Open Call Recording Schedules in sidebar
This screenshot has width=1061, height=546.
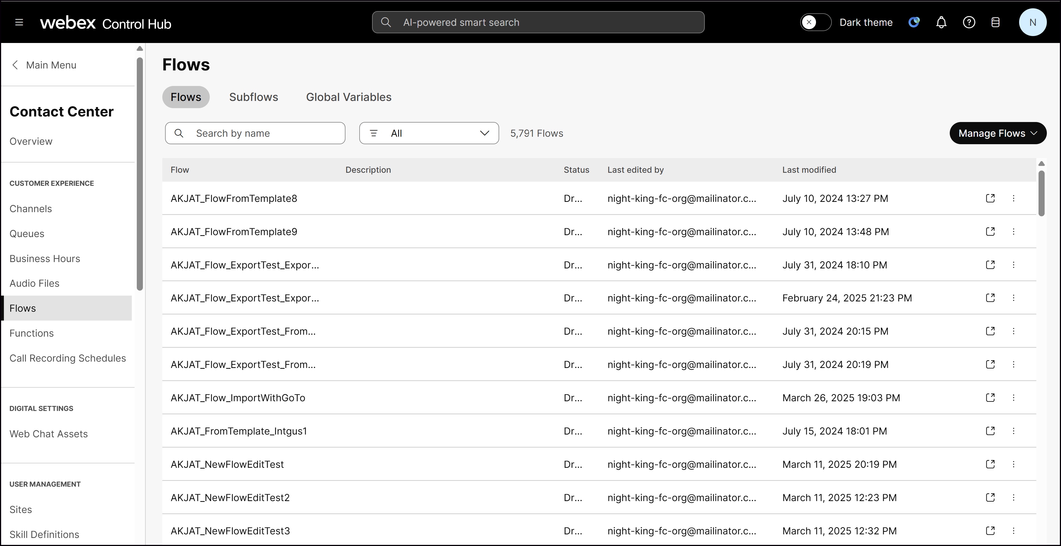pyautogui.click(x=67, y=358)
